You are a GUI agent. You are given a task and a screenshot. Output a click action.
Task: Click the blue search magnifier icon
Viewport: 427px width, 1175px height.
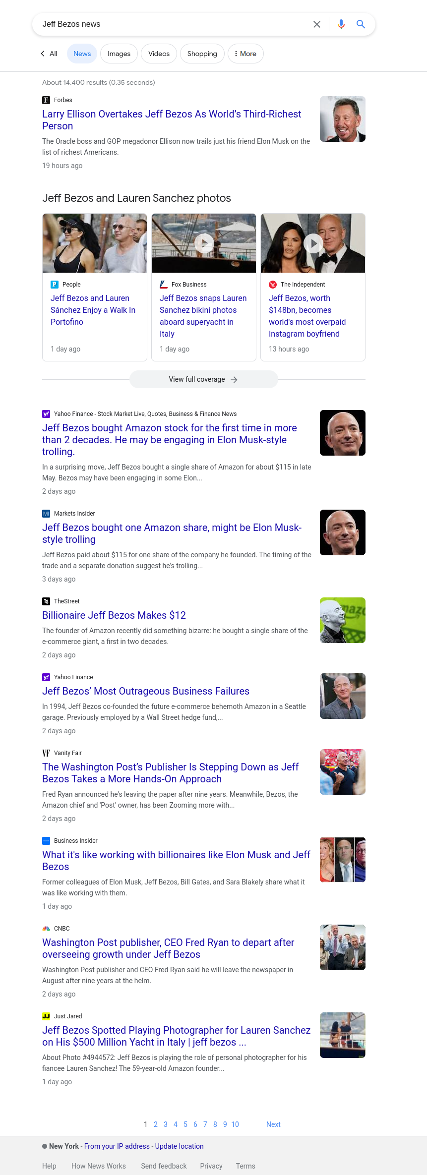pos(361,24)
